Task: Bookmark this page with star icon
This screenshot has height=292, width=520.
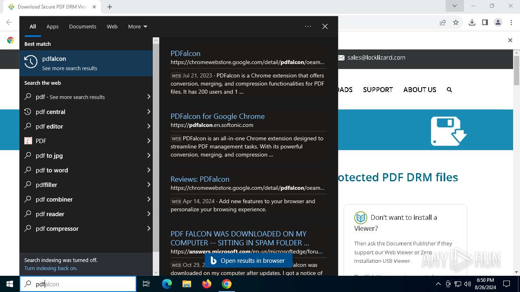Action: coord(456,22)
